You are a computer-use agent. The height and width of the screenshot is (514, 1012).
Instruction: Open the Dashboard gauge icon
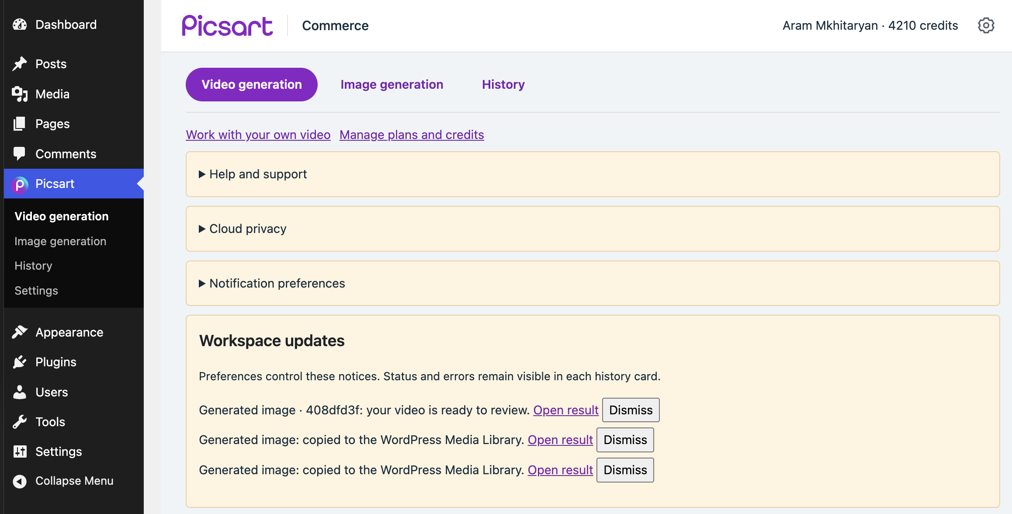pos(20,24)
